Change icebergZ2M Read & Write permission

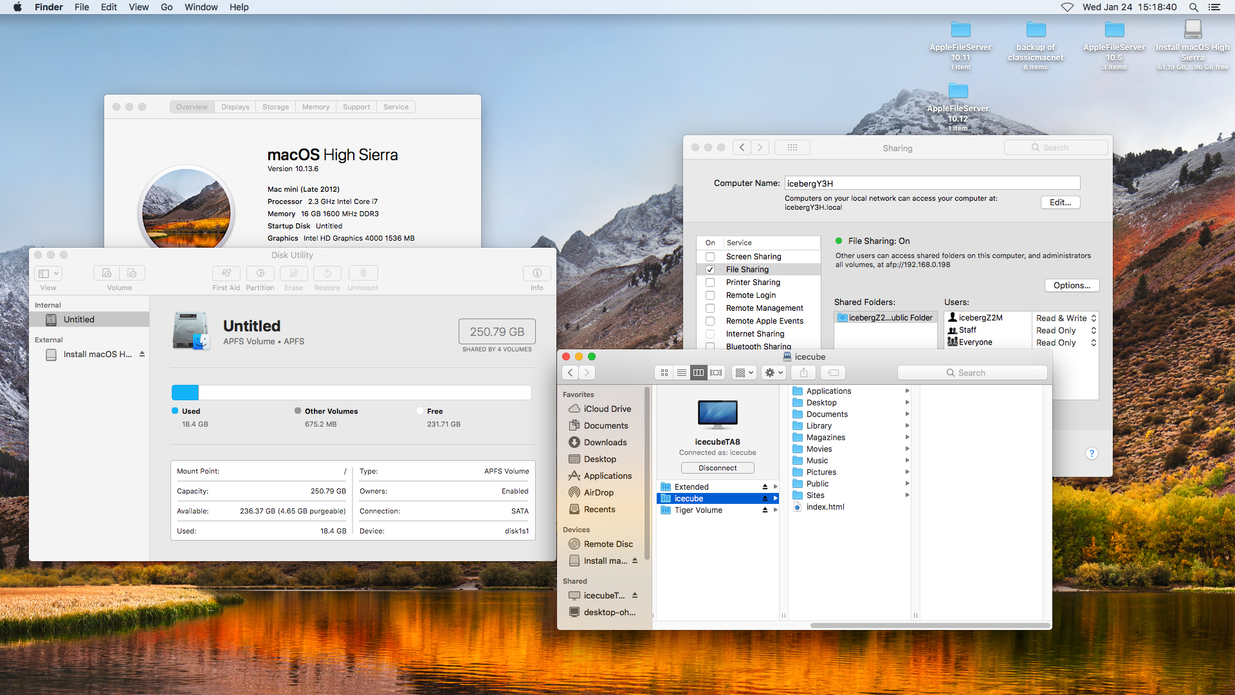coord(1066,318)
